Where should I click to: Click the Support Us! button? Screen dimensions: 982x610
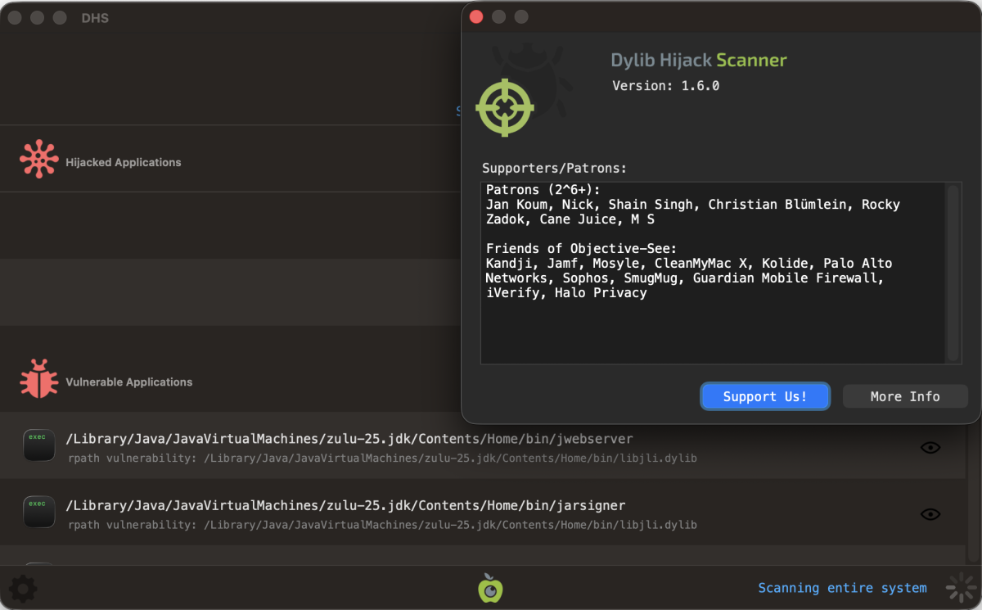click(x=765, y=396)
